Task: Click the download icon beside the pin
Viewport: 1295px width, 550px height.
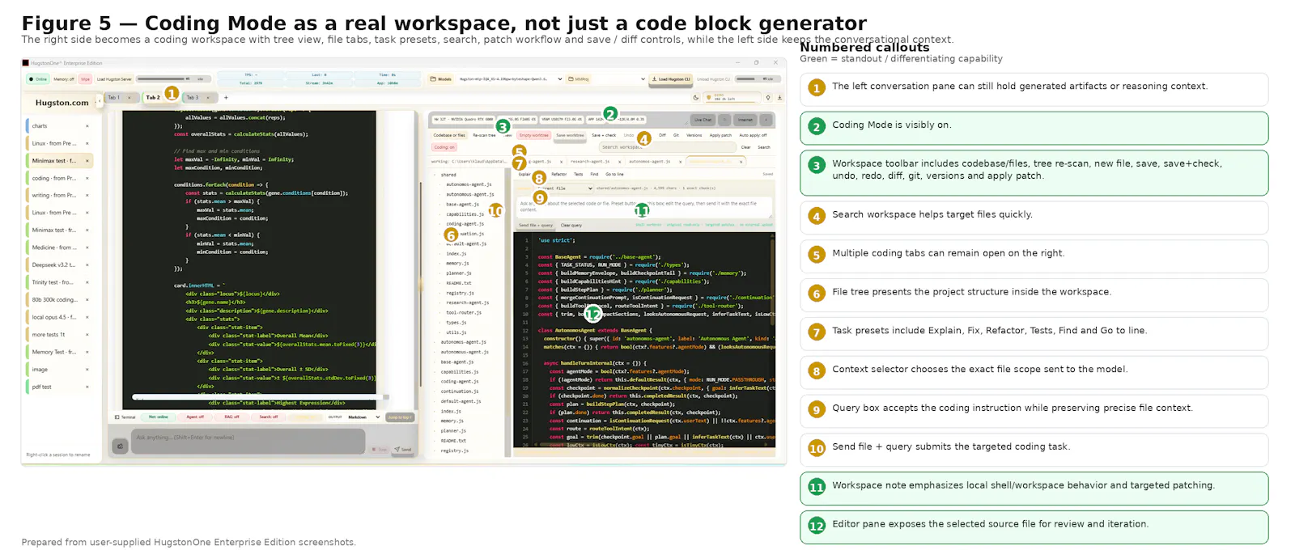Action: [x=779, y=98]
